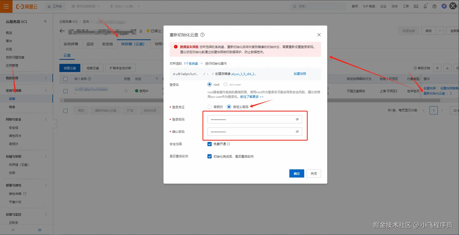This screenshot has width=459, height=235.
Task: Click the 关闭 button in the dialog
Action: [x=314, y=173]
